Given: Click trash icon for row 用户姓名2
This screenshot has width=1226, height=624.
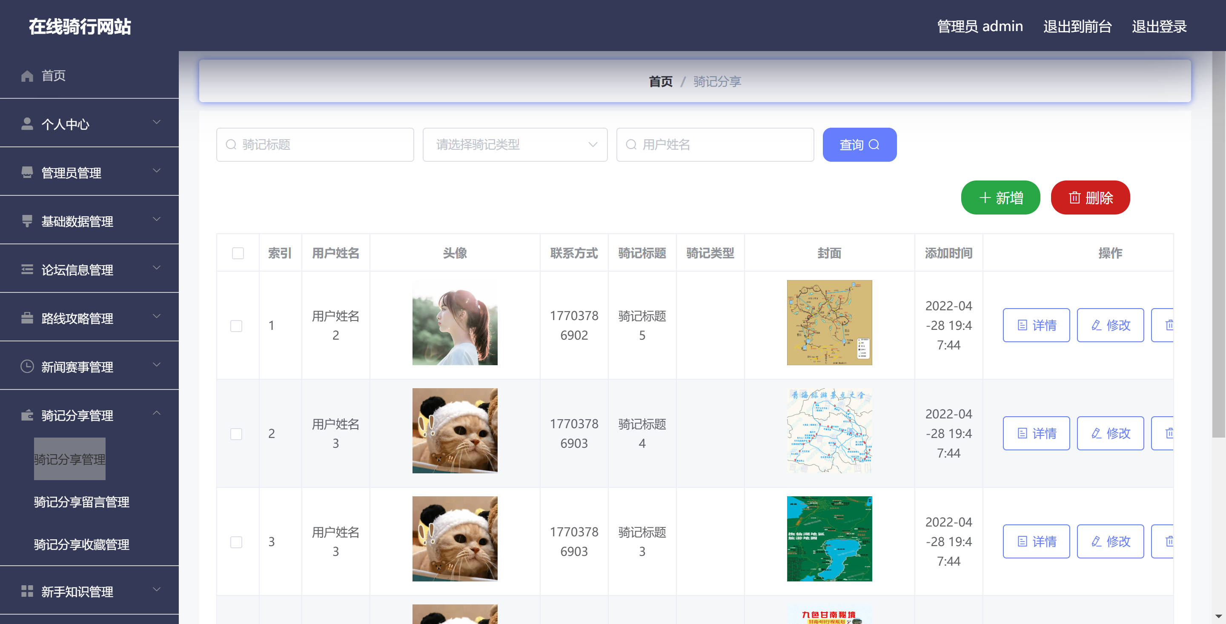Looking at the screenshot, I should pos(1169,325).
